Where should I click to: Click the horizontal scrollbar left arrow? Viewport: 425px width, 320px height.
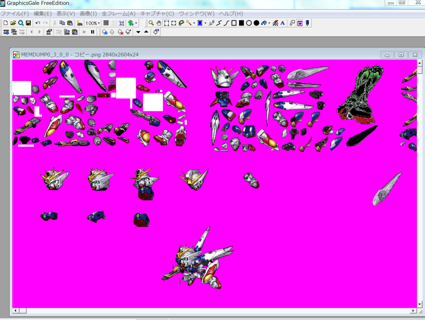(16, 311)
